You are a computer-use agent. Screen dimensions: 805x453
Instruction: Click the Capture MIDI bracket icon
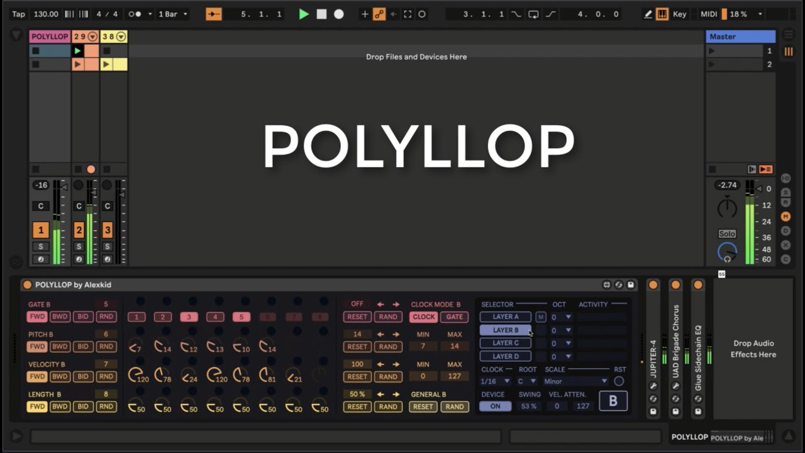point(408,14)
